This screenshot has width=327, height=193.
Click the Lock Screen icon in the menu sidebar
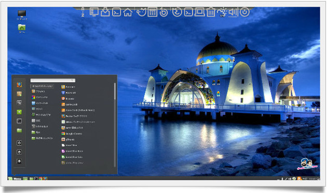19,143
